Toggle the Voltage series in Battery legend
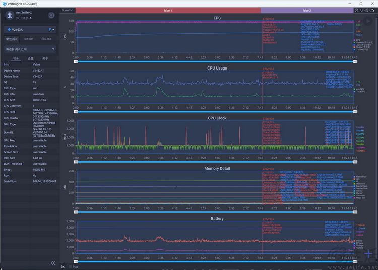This screenshot has height=270, width=378. pyautogui.click(x=358, y=246)
